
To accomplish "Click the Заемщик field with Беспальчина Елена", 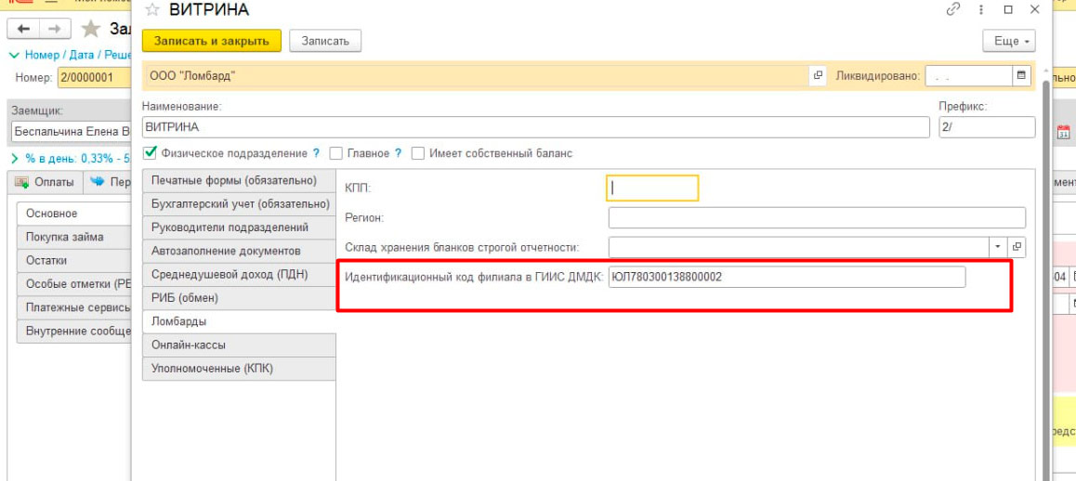I will pos(70,131).
